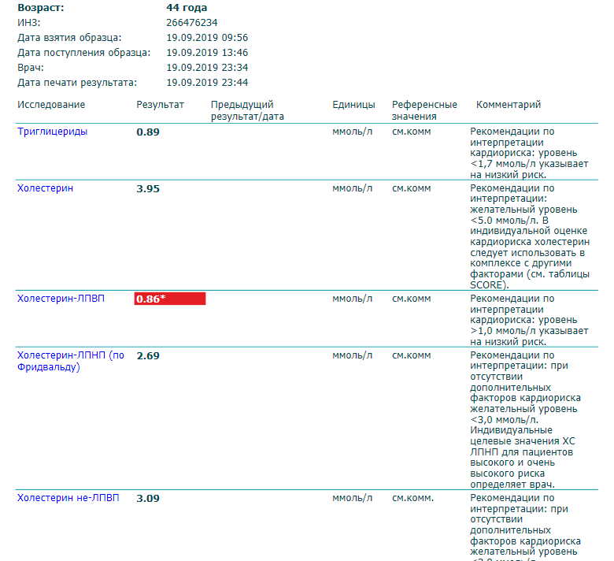Select the ИНЗ number 266476234
This screenshot has width=614, height=561.
tap(192, 23)
